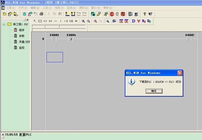Click the zoom in magnifier icon
The height and width of the screenshot is (140, 202).
(83, 21)
